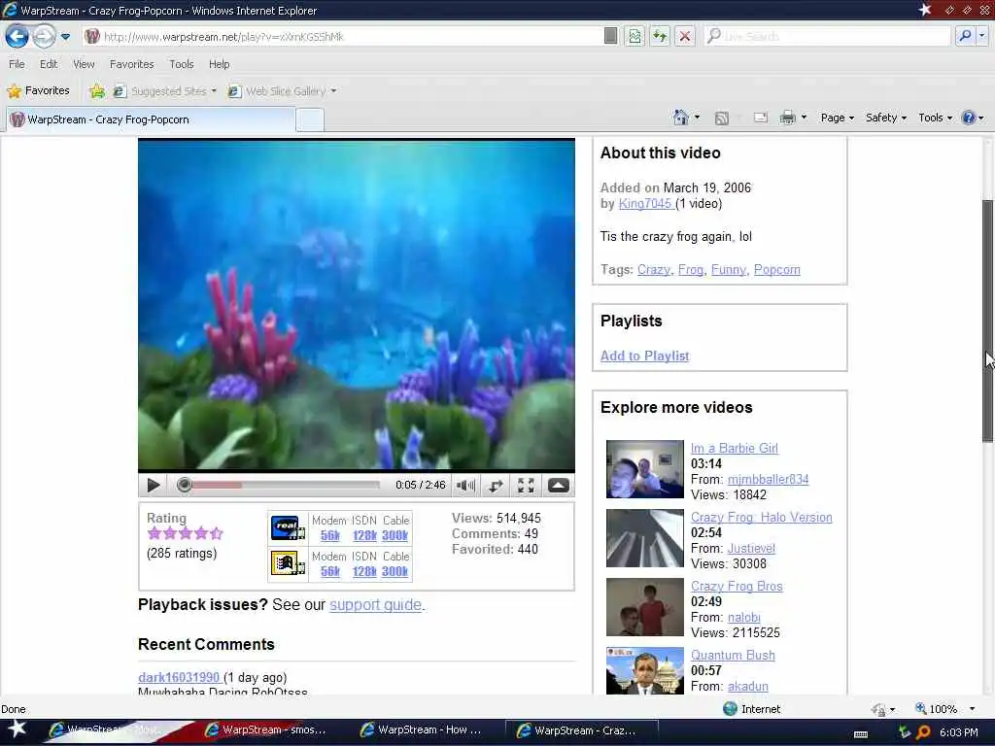The height and width of the screenshot is (746, 995).
Task: Click the Refresh page icon
Action: pos(660,36)
